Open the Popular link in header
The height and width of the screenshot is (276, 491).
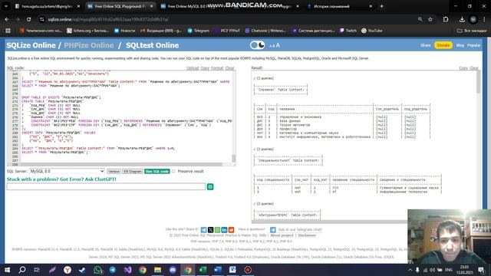[x=474, y=45]
